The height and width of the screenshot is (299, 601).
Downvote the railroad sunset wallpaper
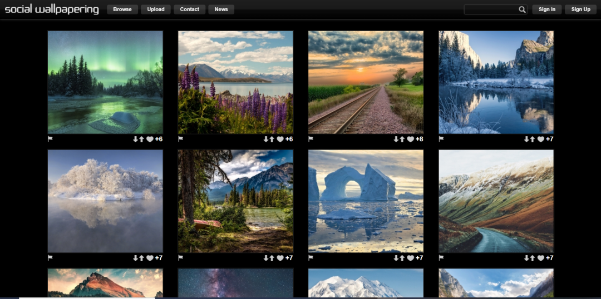pyautogui.click(x=396, y=139)
